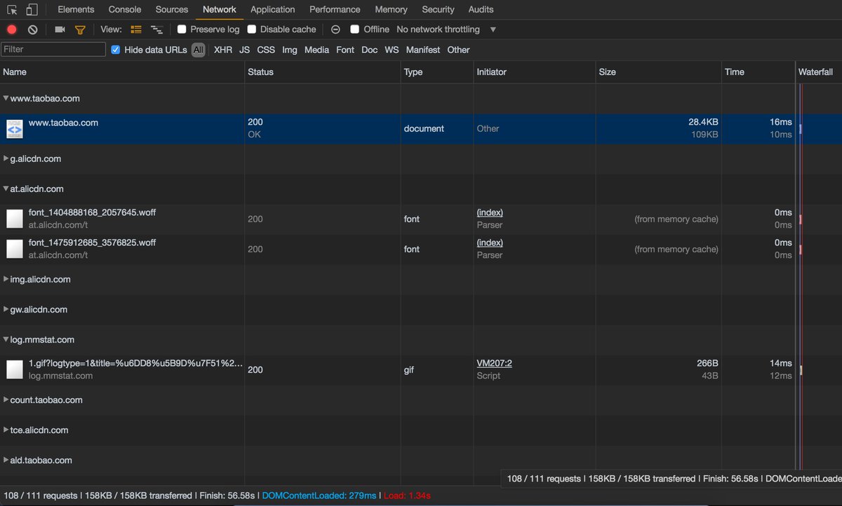Toggle capture screenshots camera icon
Viewport: 842px width, 506px height.
(60, 29)
